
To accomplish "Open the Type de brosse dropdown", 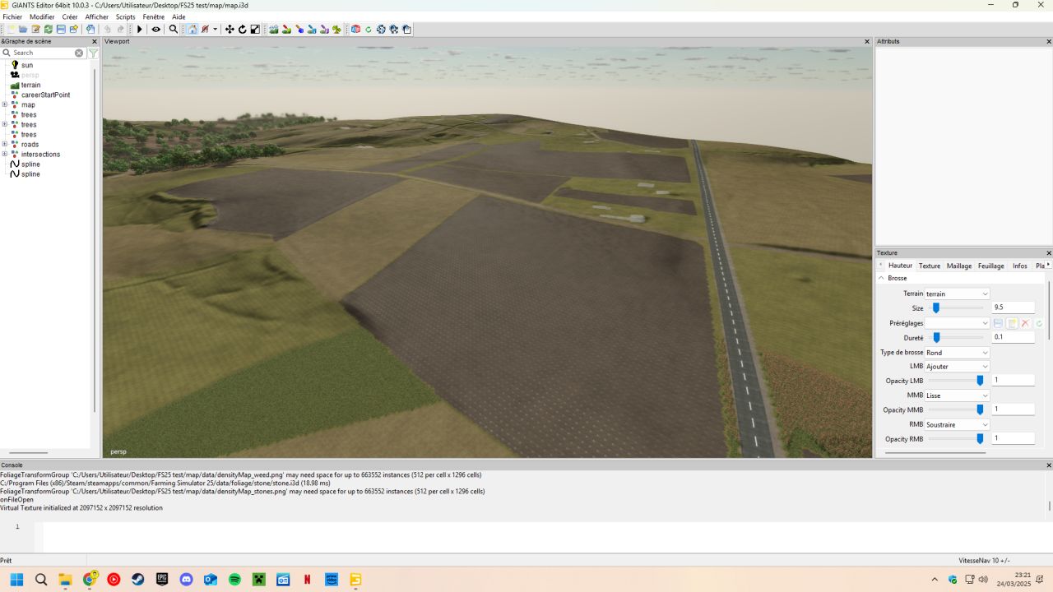I will tap(957, 353).
